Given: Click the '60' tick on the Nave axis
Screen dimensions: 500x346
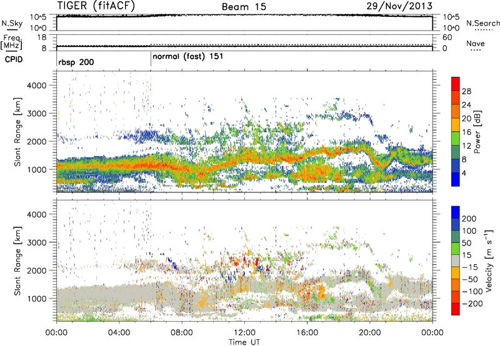Looking at the screenshot, I should (447, 37).
